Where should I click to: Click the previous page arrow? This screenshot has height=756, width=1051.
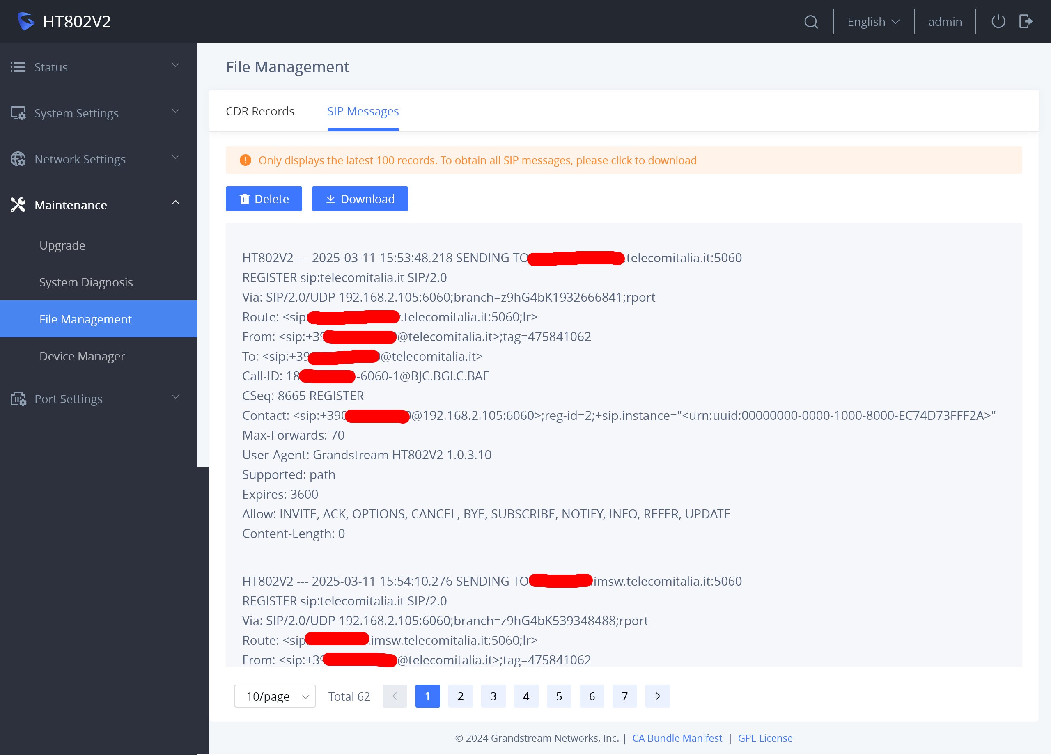tap(395, 696)
